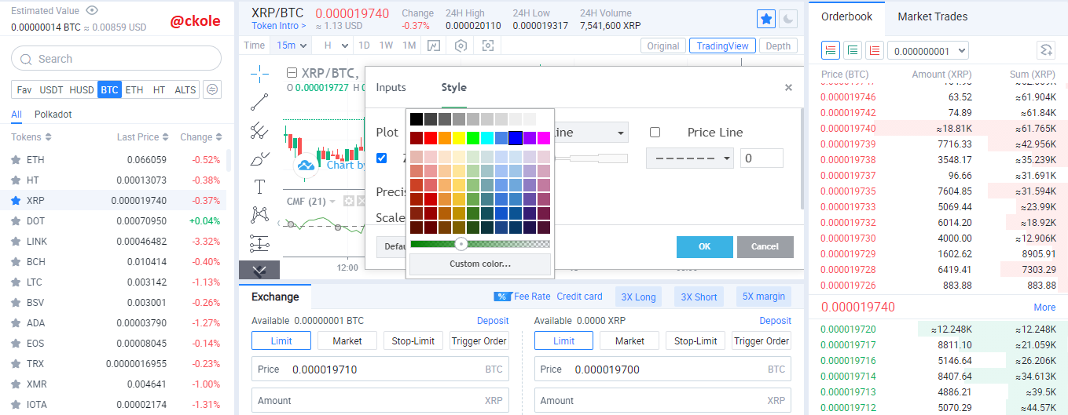Screen dimensions: 1068x415
Task: Click the token Search field
Action: pos(116,59)
